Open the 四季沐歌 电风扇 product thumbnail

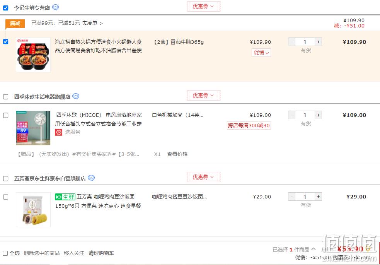pos(33,128)
